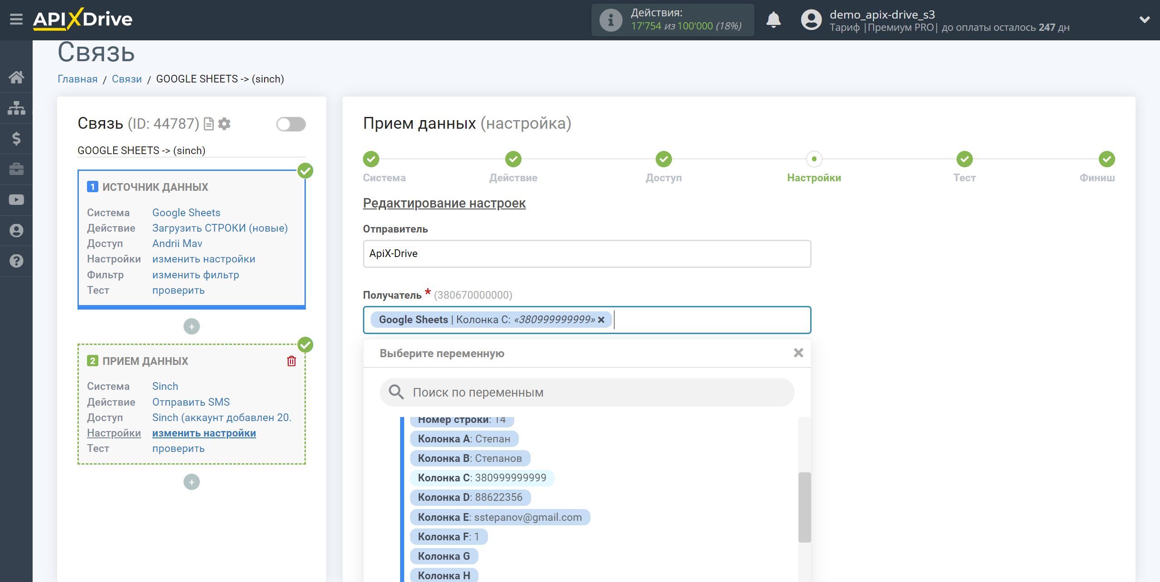Screen dimensions: 1160x582
Task: Open the profile icon in sidebar
Action: tap(16, 230)
